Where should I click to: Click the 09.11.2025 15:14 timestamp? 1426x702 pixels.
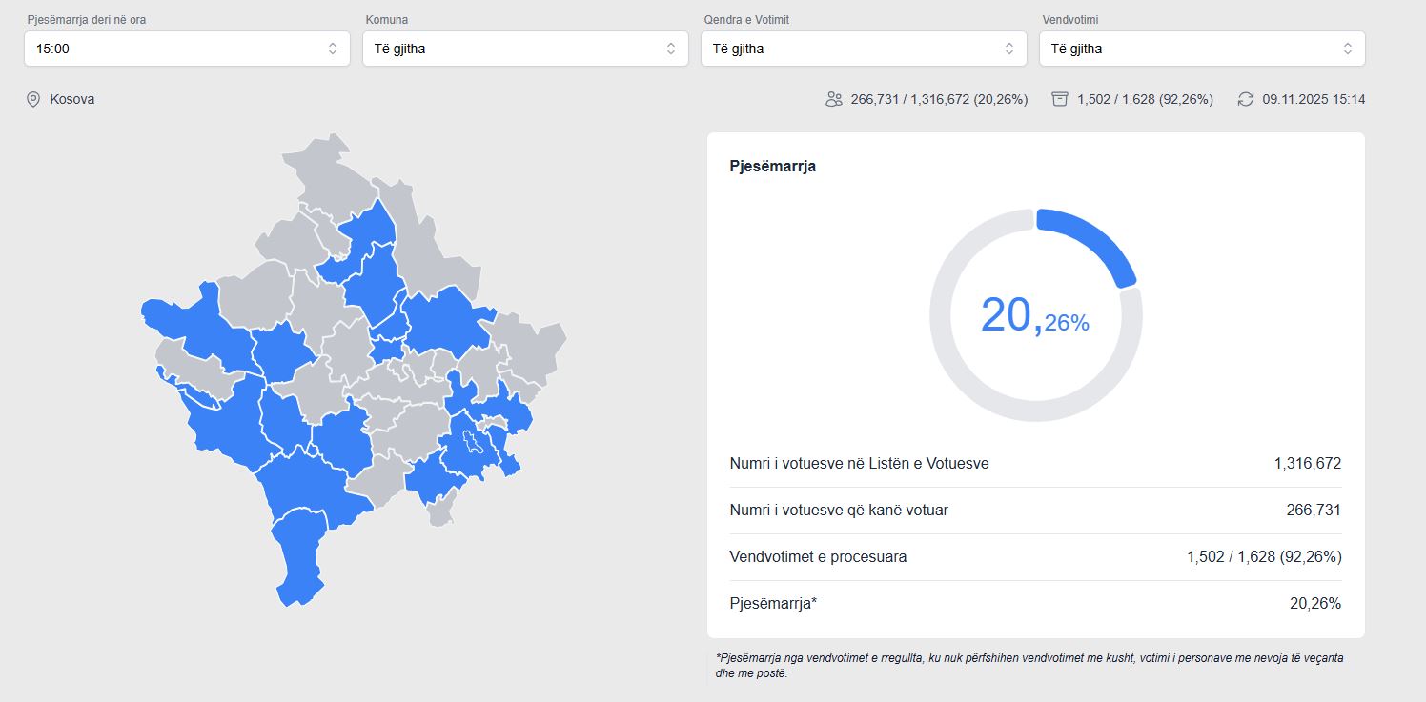click(1314, 99)
